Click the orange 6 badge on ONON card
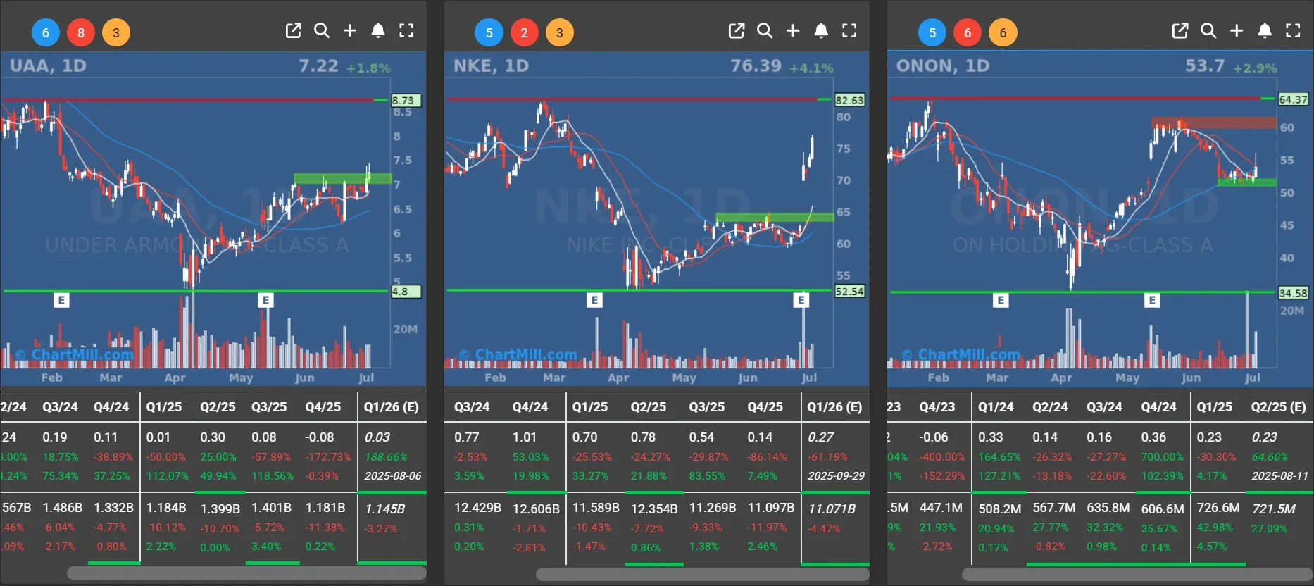Viewport: 1314px width, 586px height. click(1003, 32)
